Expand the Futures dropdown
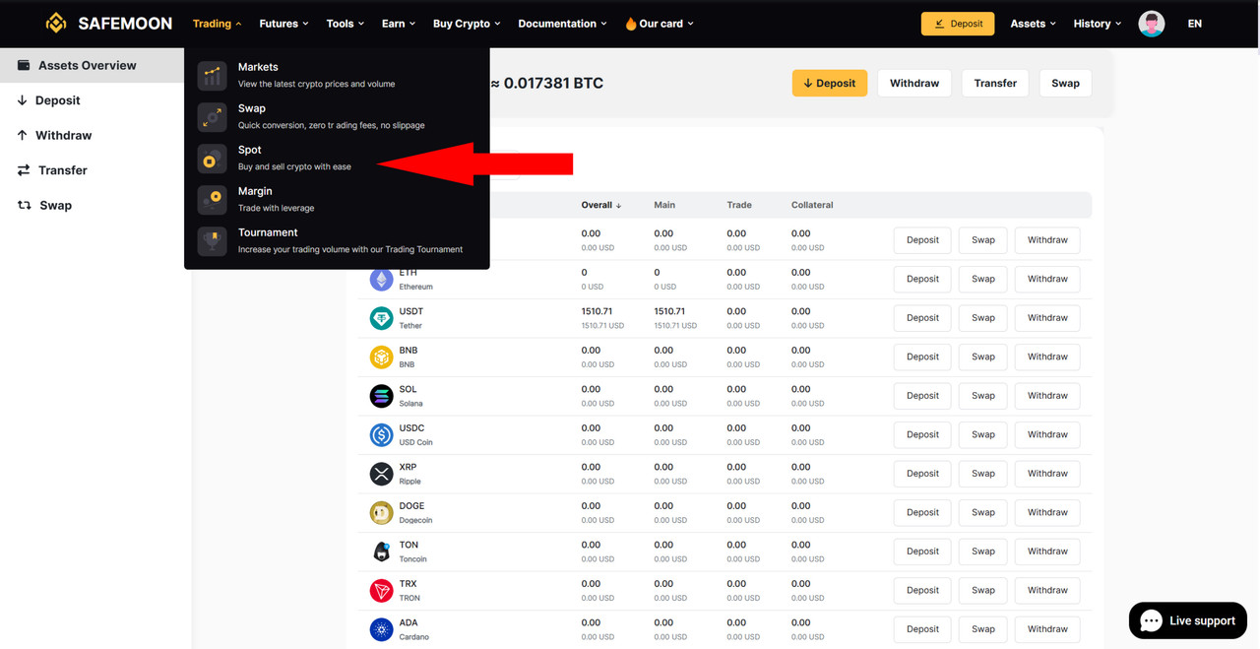 pos(283,24)
